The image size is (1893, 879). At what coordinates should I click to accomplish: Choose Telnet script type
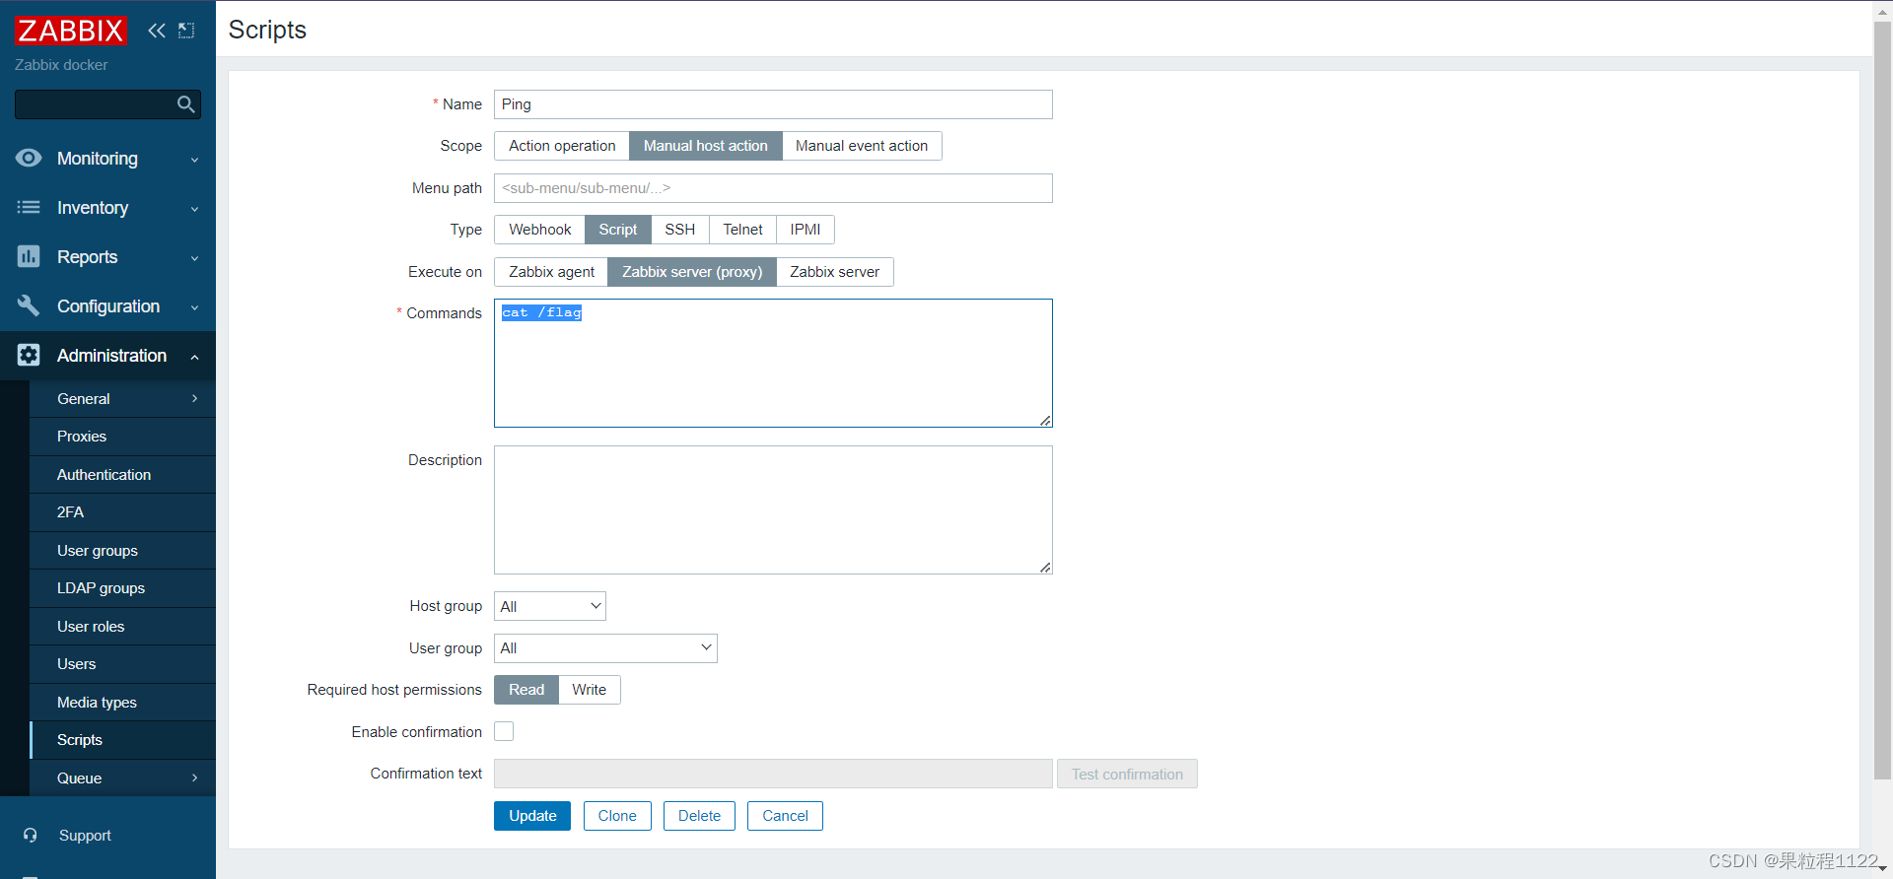click(742, 230)
